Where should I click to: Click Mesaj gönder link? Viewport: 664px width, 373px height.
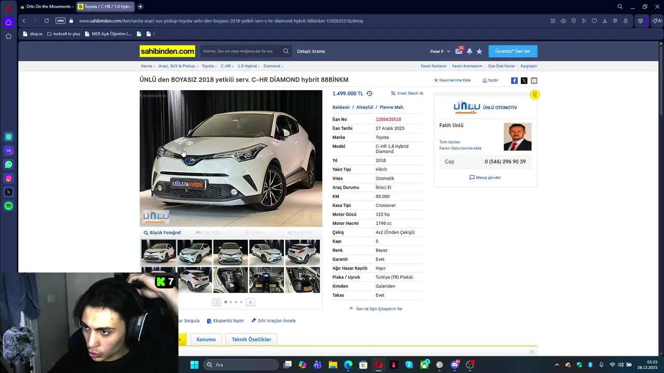(x=485, y=177)
